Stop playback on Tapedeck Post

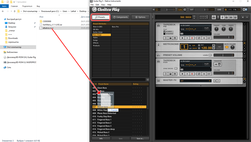182,74
